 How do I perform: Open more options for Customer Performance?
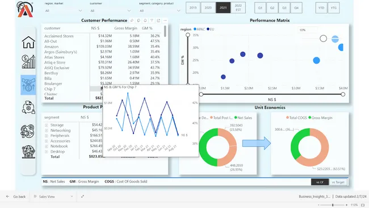coord(165,20)
